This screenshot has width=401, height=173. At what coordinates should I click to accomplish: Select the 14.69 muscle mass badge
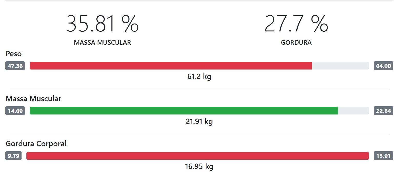[15, 111]
